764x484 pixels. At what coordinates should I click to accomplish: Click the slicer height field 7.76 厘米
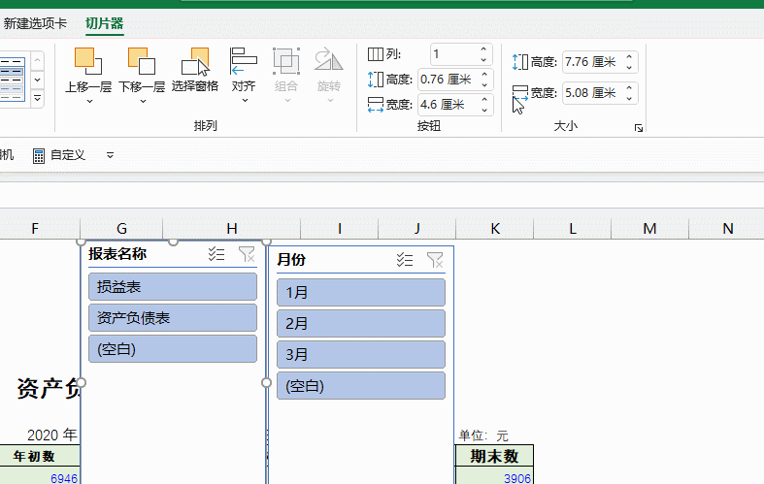point(593,62)
